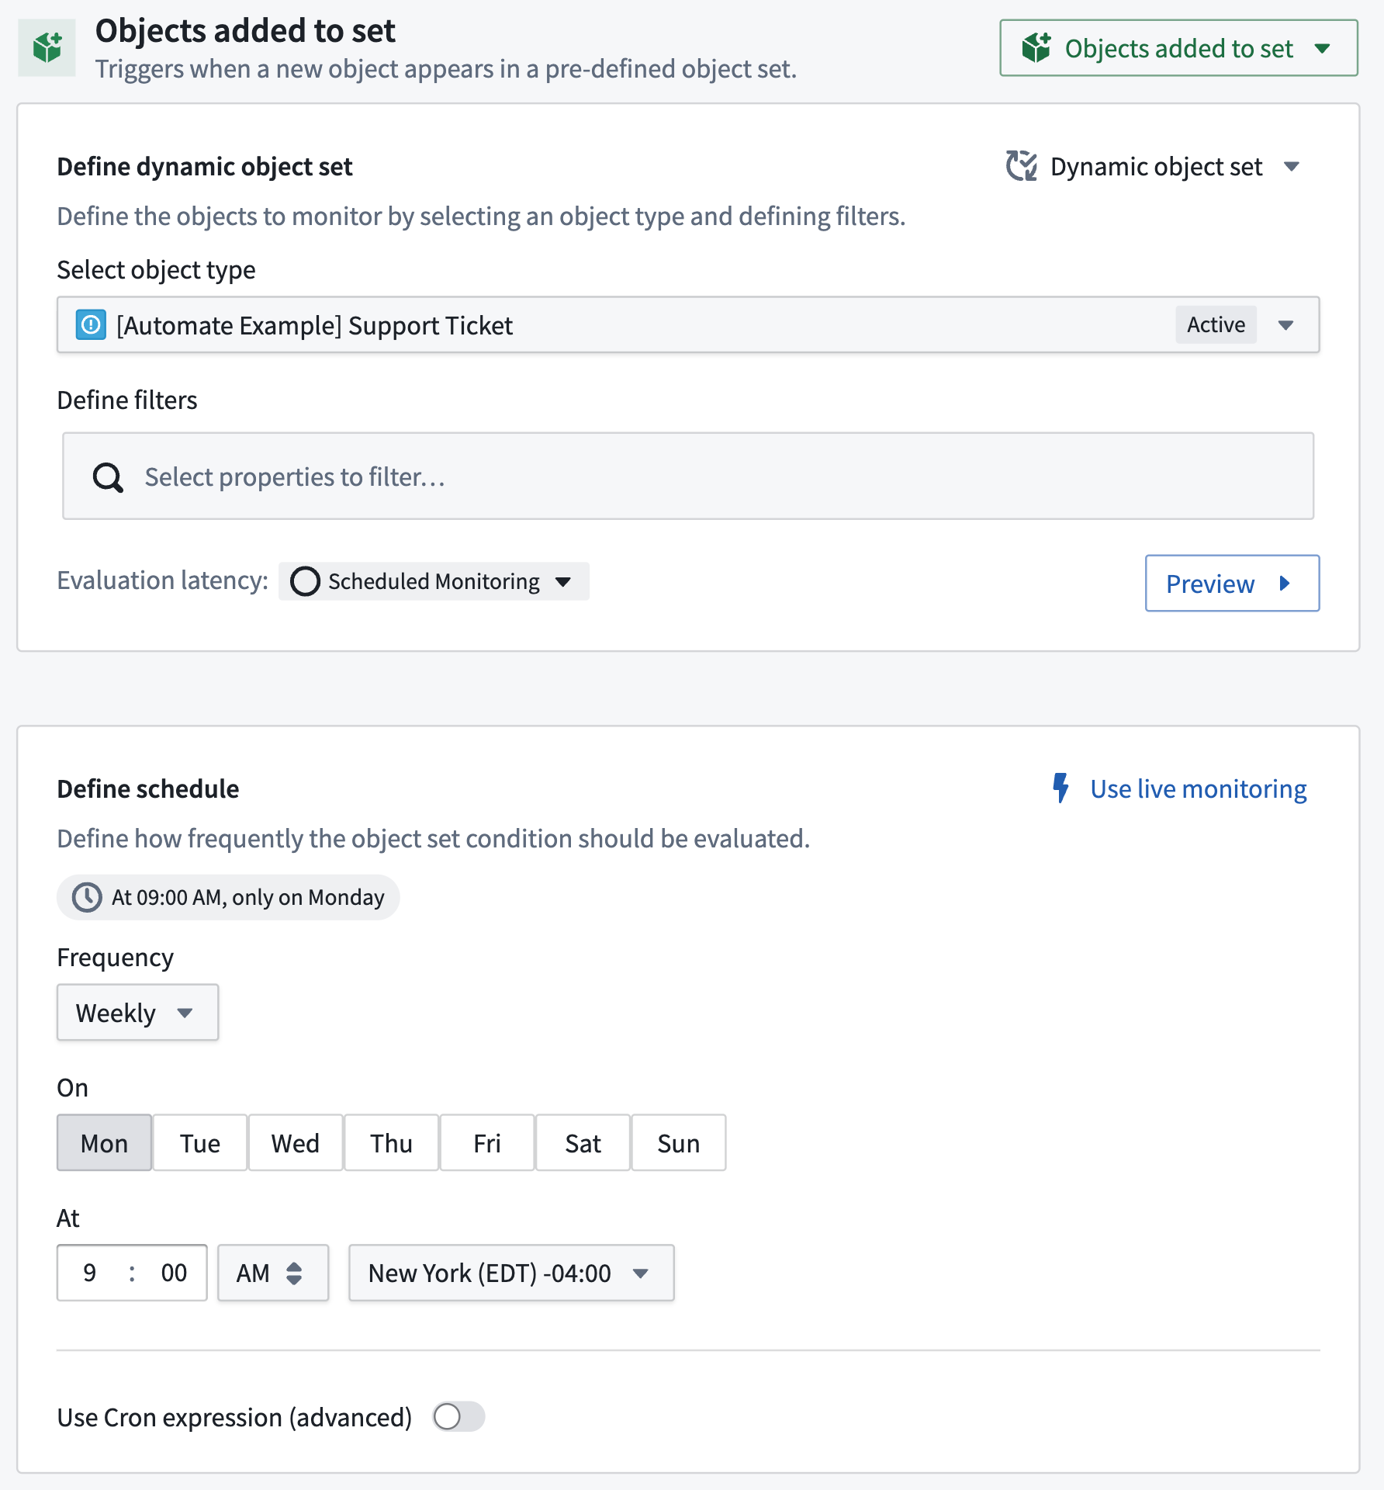Screen dimensions: 1384x1490
Task: Click the Define dynamic object set heading
Action: (x=205, y=167)
